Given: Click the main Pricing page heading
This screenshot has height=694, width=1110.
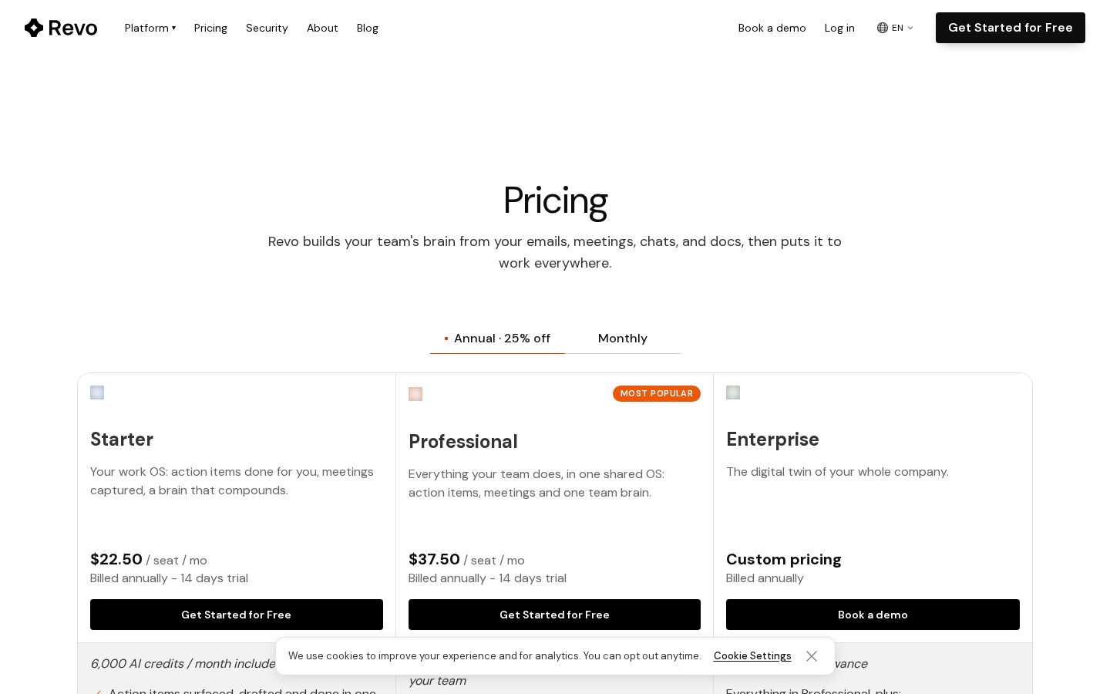Looking at the screenshot, I should 555,201.
